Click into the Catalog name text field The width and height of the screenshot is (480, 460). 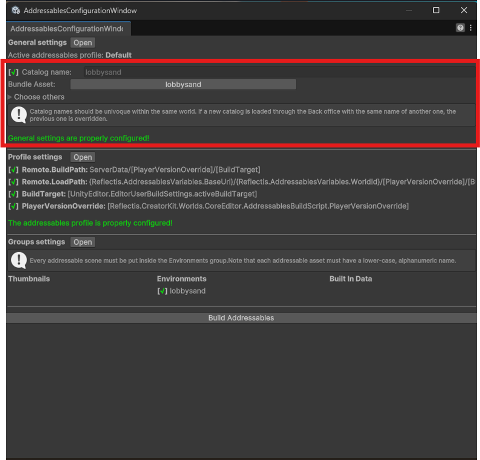tap(278, 72)
